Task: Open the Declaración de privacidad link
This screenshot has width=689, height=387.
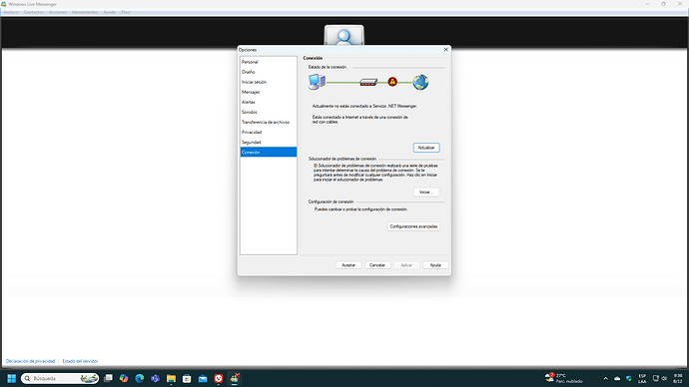Action: (x=30, y=361)
